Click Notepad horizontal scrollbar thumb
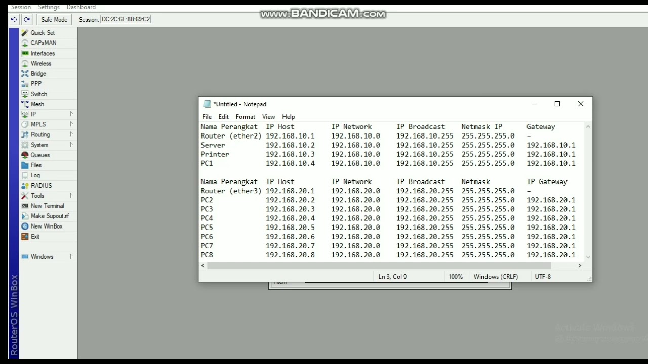 click(379, 265)
